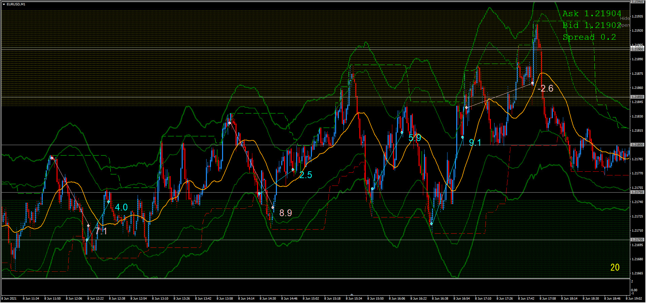Viewport: 646px width, 303px height.
Task: Select the 9.1 trade result label
Action: click(475, 143)
